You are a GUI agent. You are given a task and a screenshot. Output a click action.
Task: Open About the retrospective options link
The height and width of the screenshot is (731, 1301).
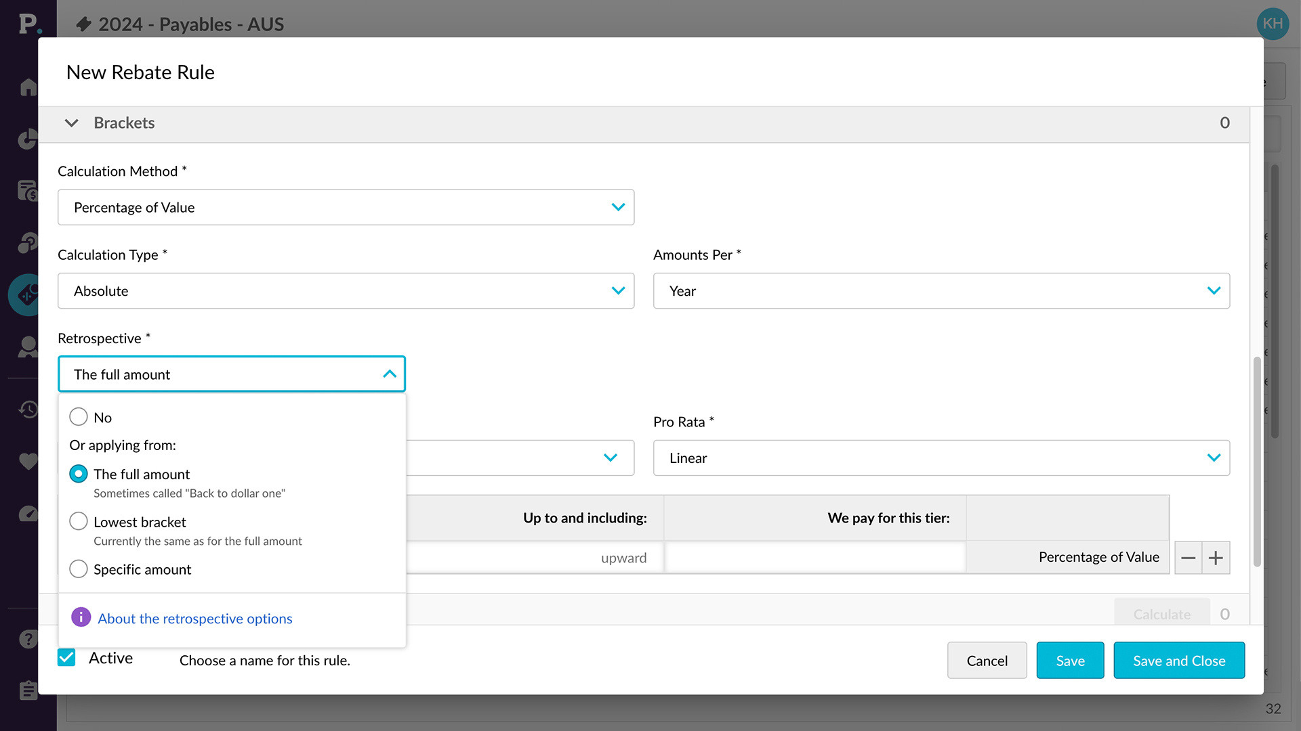(x=195, y=619)
